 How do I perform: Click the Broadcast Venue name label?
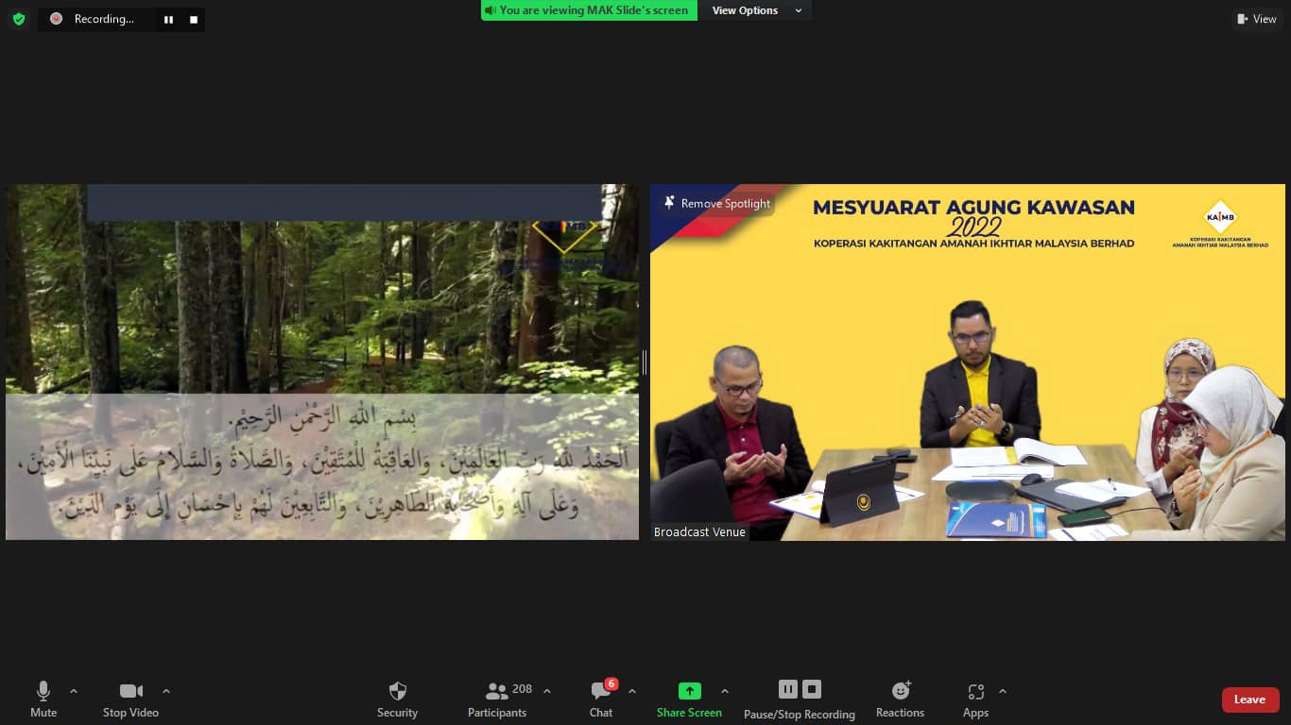699,532
